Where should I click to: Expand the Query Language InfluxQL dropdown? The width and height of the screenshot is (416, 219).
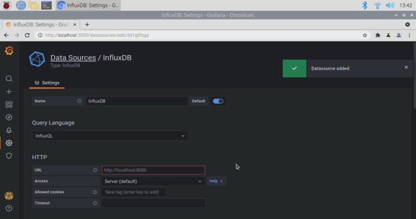coord(110,136)
